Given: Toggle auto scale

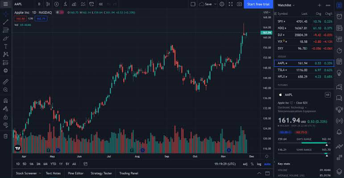Looking at the screenshot, I should click(267, 164).
